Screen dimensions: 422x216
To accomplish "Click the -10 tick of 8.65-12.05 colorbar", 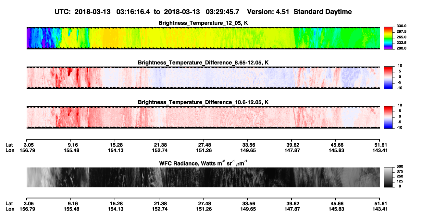I will point(399,87).
